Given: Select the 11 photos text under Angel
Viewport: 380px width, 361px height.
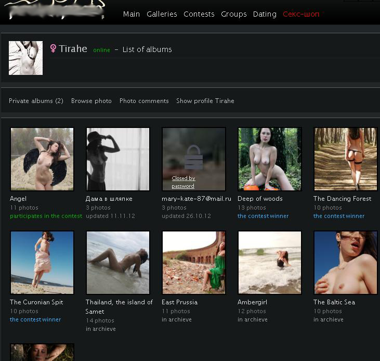Looking at the screenshot, I should click(x=24, y=208).
